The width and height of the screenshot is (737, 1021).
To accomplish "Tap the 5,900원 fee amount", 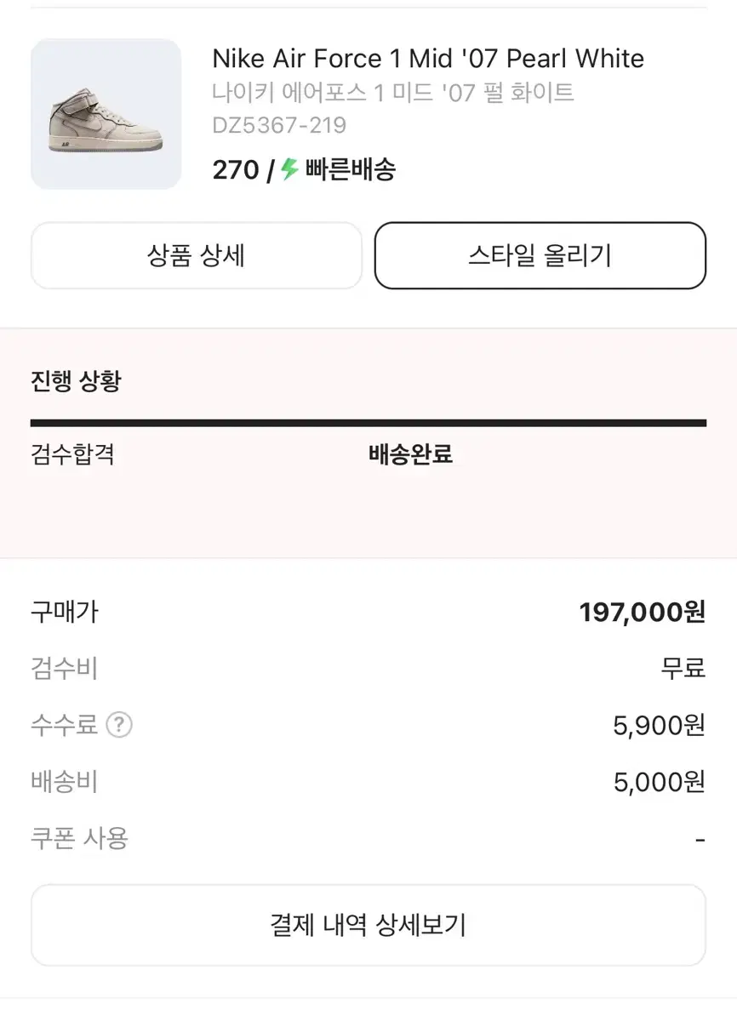I will tap(660, 725).
